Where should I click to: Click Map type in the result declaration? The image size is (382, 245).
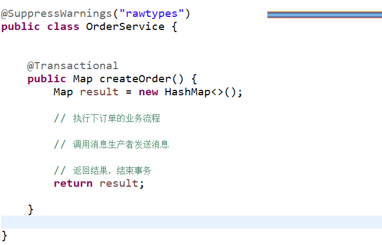pyautogui.click(x=63, y=93)
